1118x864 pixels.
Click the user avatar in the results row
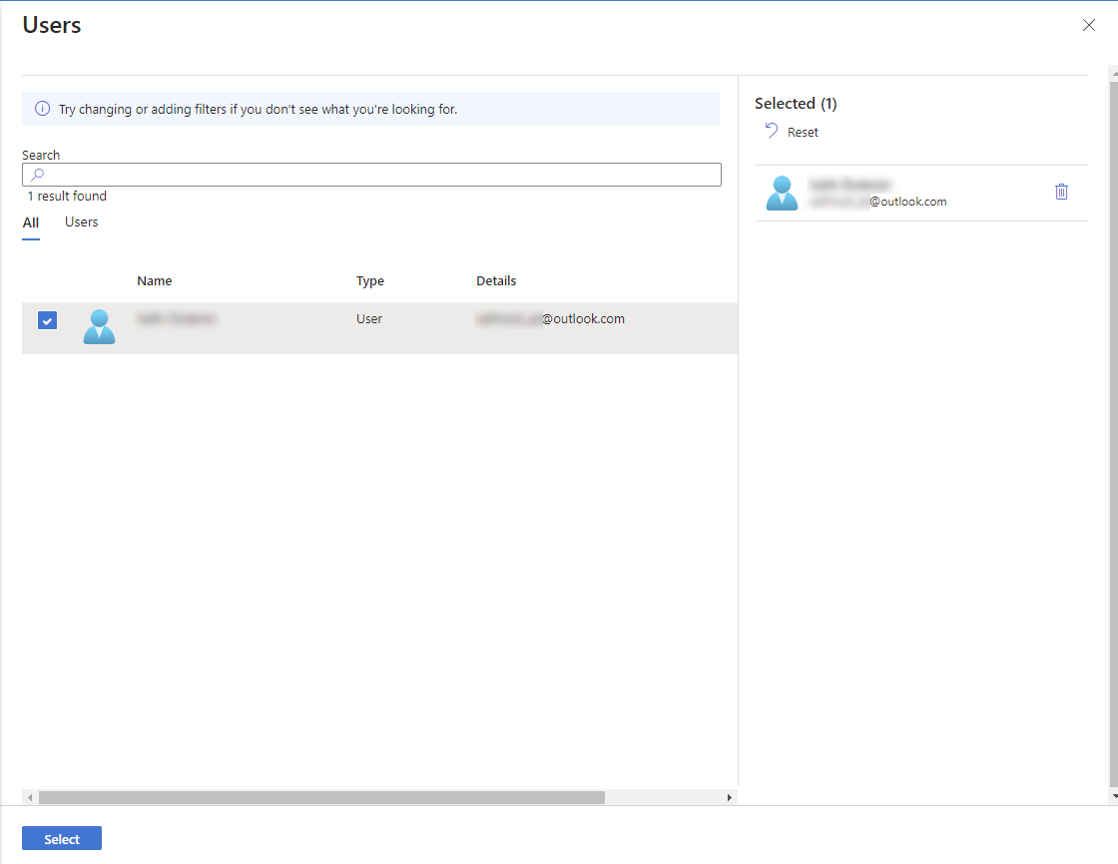point(99,327)
